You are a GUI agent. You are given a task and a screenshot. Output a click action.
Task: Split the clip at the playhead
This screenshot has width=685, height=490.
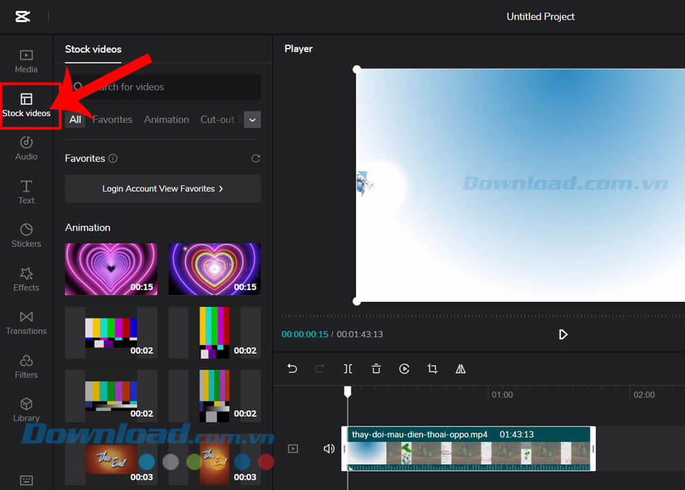coord(348,368)
